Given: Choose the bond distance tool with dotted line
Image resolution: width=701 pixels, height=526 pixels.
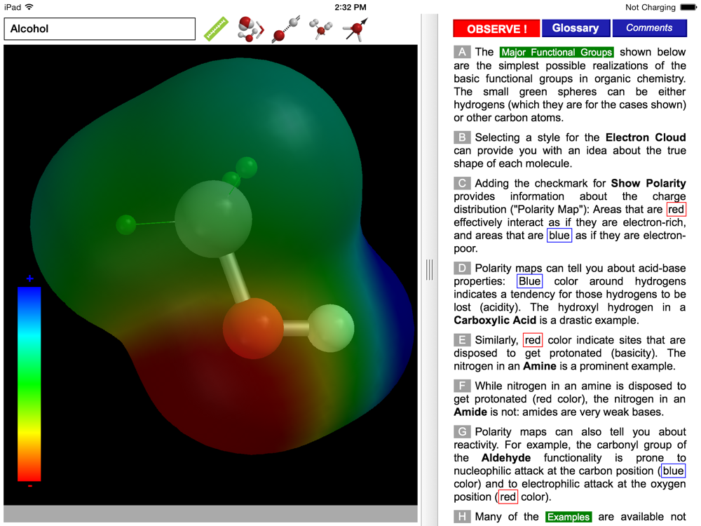Looking at the screenshot, I should click(286, 29).
